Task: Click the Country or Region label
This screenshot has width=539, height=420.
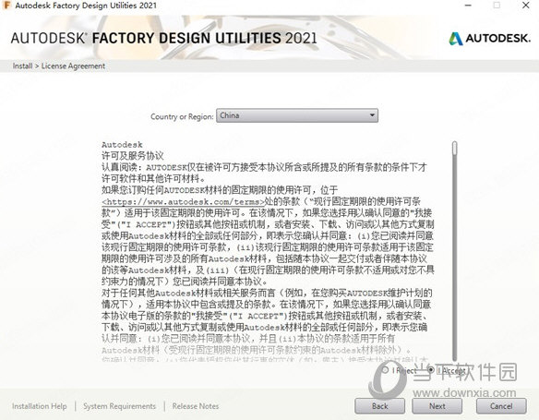Action: click(x=182, y=116)
